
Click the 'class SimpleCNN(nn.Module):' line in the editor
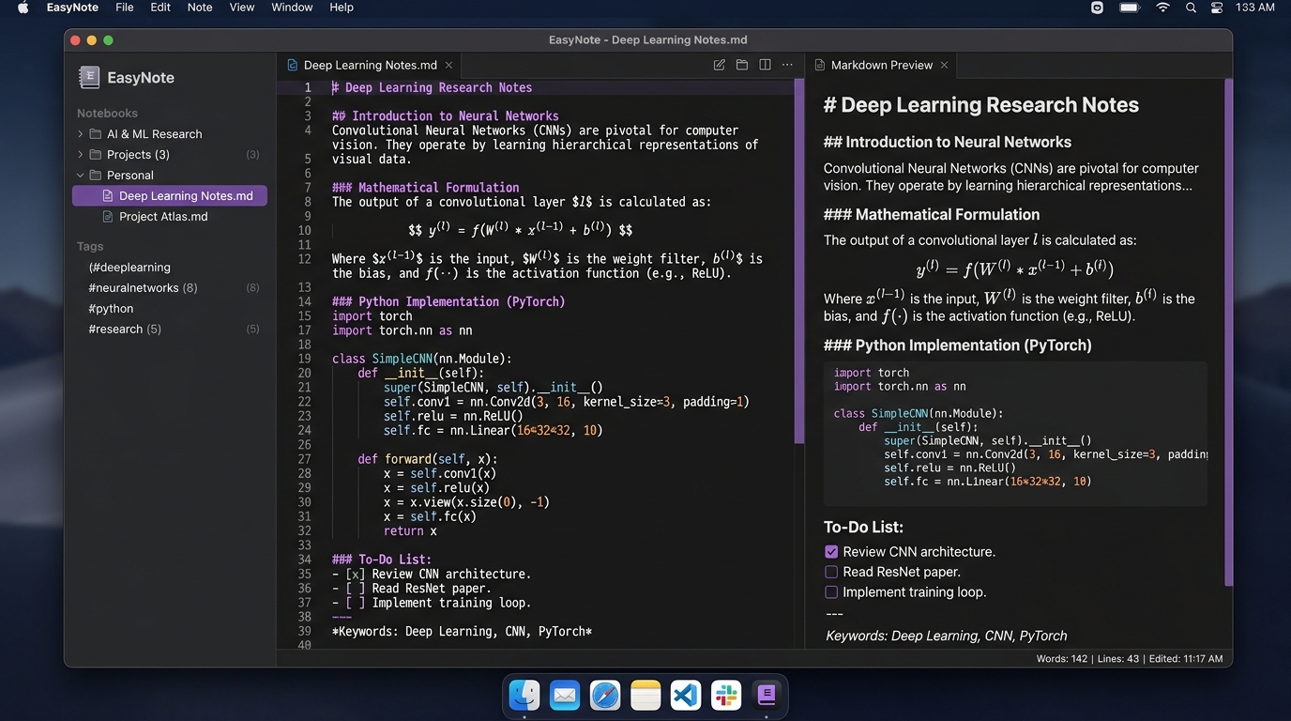pos(422,359)
